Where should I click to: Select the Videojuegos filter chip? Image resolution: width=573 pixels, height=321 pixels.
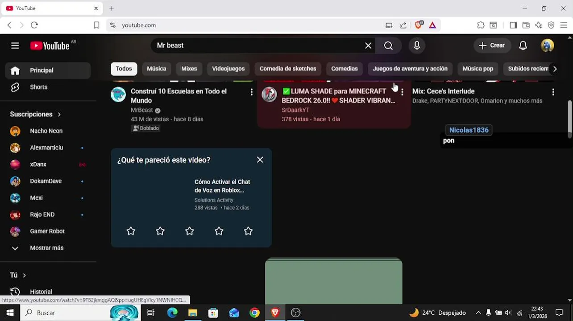[x=228, y=69]
